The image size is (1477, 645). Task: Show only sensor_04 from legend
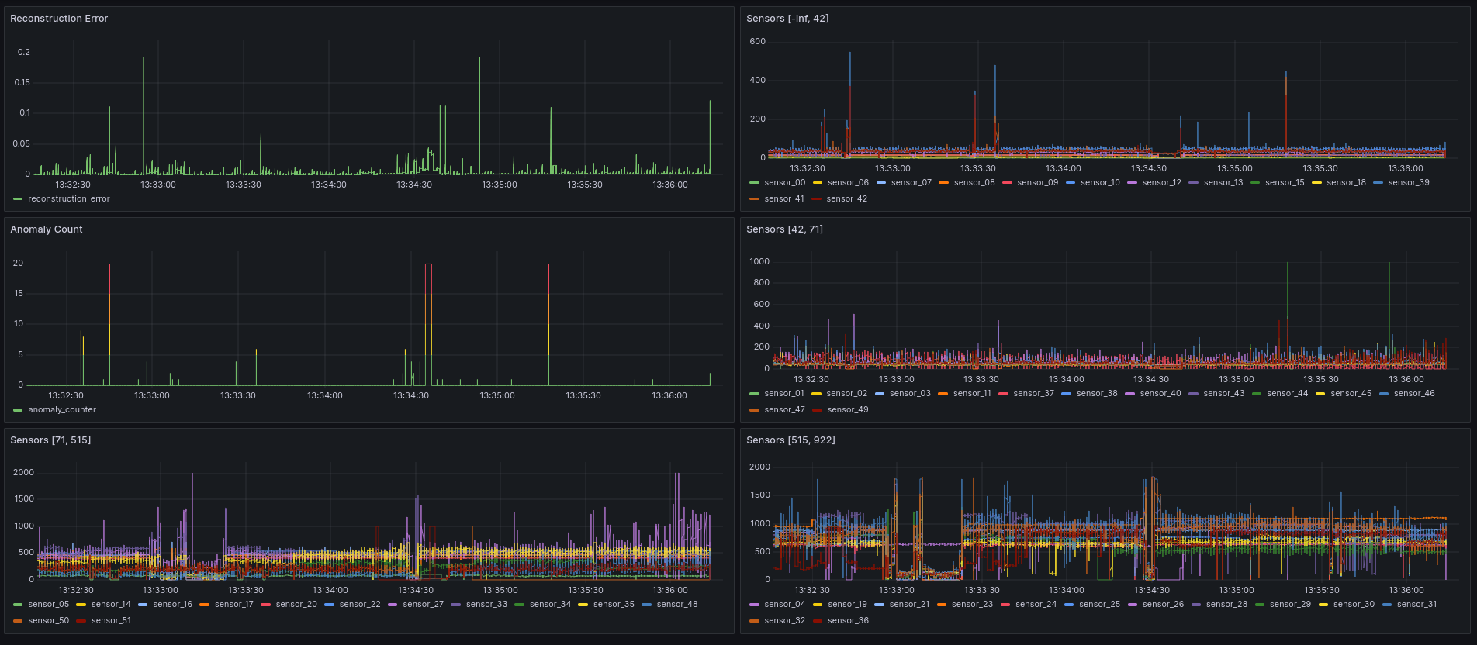tap(785, 605)
